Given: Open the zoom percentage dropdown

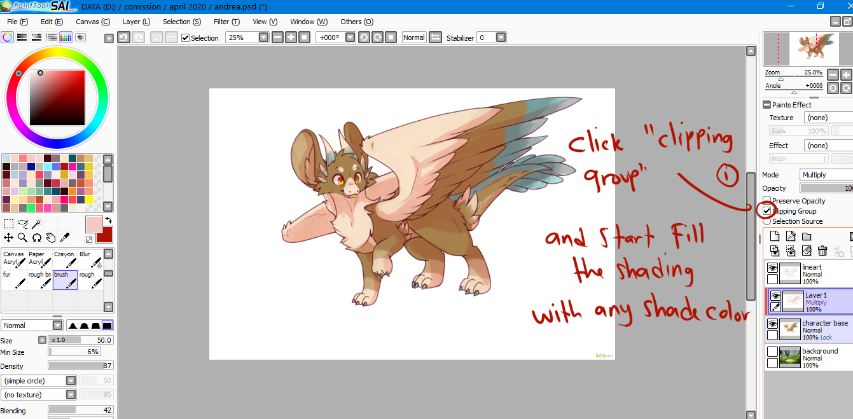Looking at the screenshot, I should click(264, 38).
